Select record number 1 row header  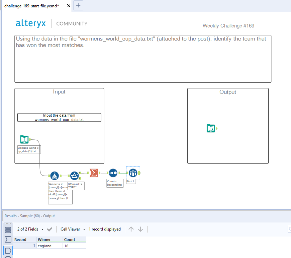[x=25, y=246]
